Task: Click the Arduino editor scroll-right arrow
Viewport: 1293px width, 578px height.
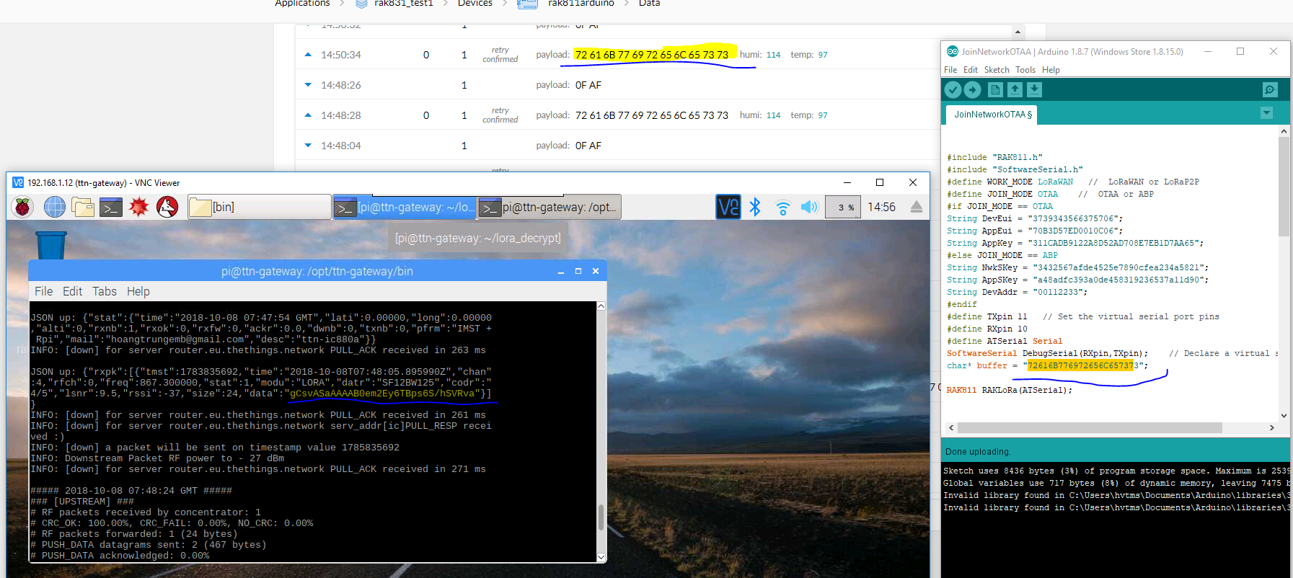Action: click(1272, 427)
